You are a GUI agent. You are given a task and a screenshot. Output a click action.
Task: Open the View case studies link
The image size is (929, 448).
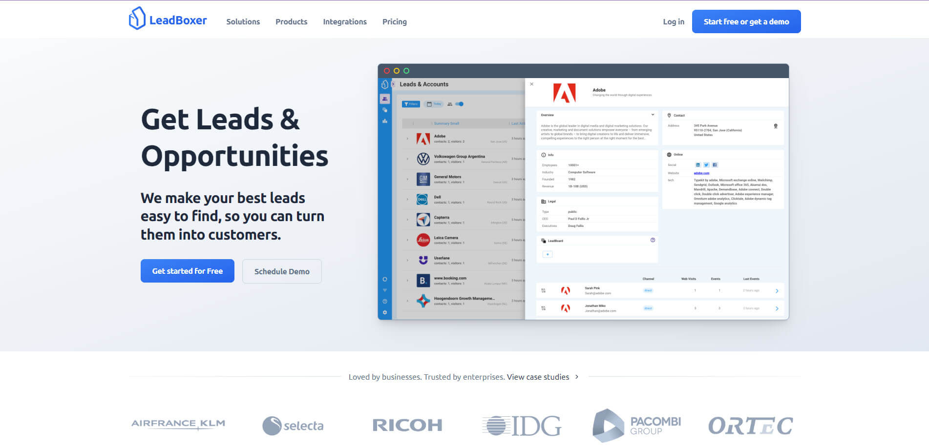543,377
